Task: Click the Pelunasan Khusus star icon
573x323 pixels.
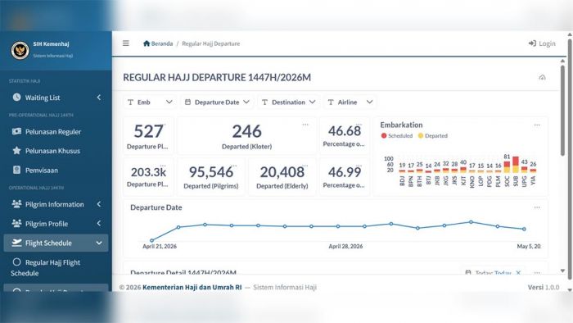Action: pyautogui.click(x=16, y=150)
